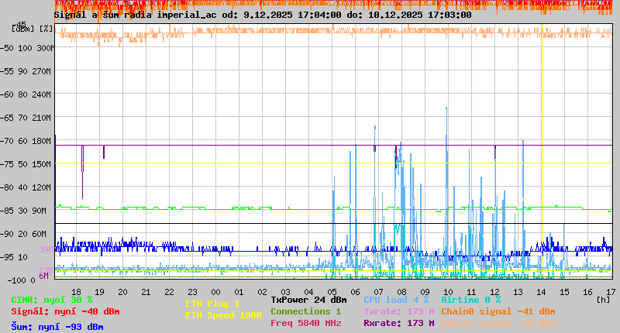Click the -70 dBm label on y-axis
This screenshot has width=620, height=333.
[26, 140]
